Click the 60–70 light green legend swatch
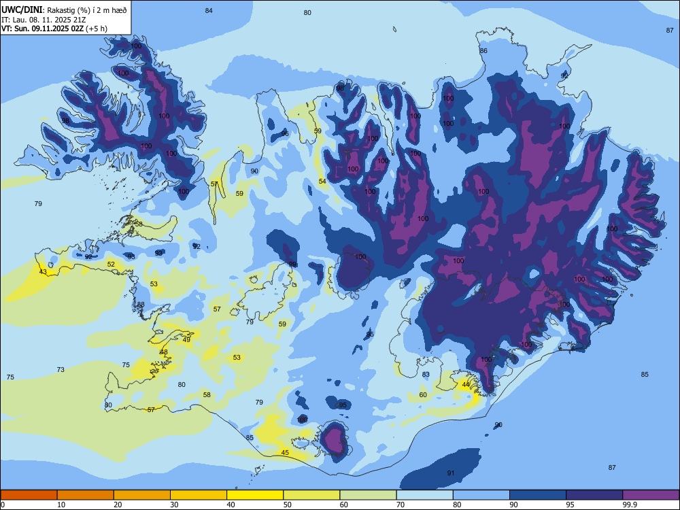The image size is (680, 510). tap(368, 495)
